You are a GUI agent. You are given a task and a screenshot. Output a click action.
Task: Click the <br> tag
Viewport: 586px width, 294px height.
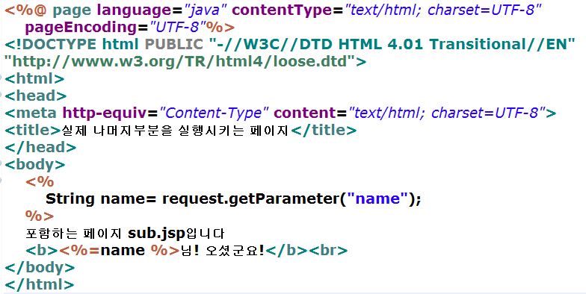pos(329,251)
